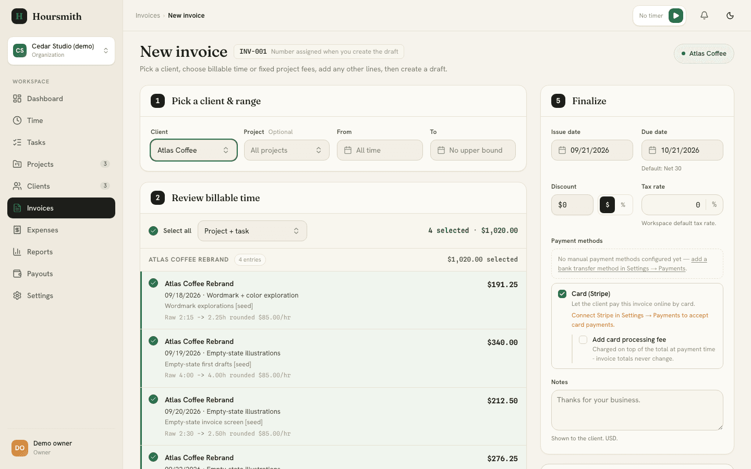Click the Projects folder icon
Viewport: 751px width, 469px height.
point(17,164)
